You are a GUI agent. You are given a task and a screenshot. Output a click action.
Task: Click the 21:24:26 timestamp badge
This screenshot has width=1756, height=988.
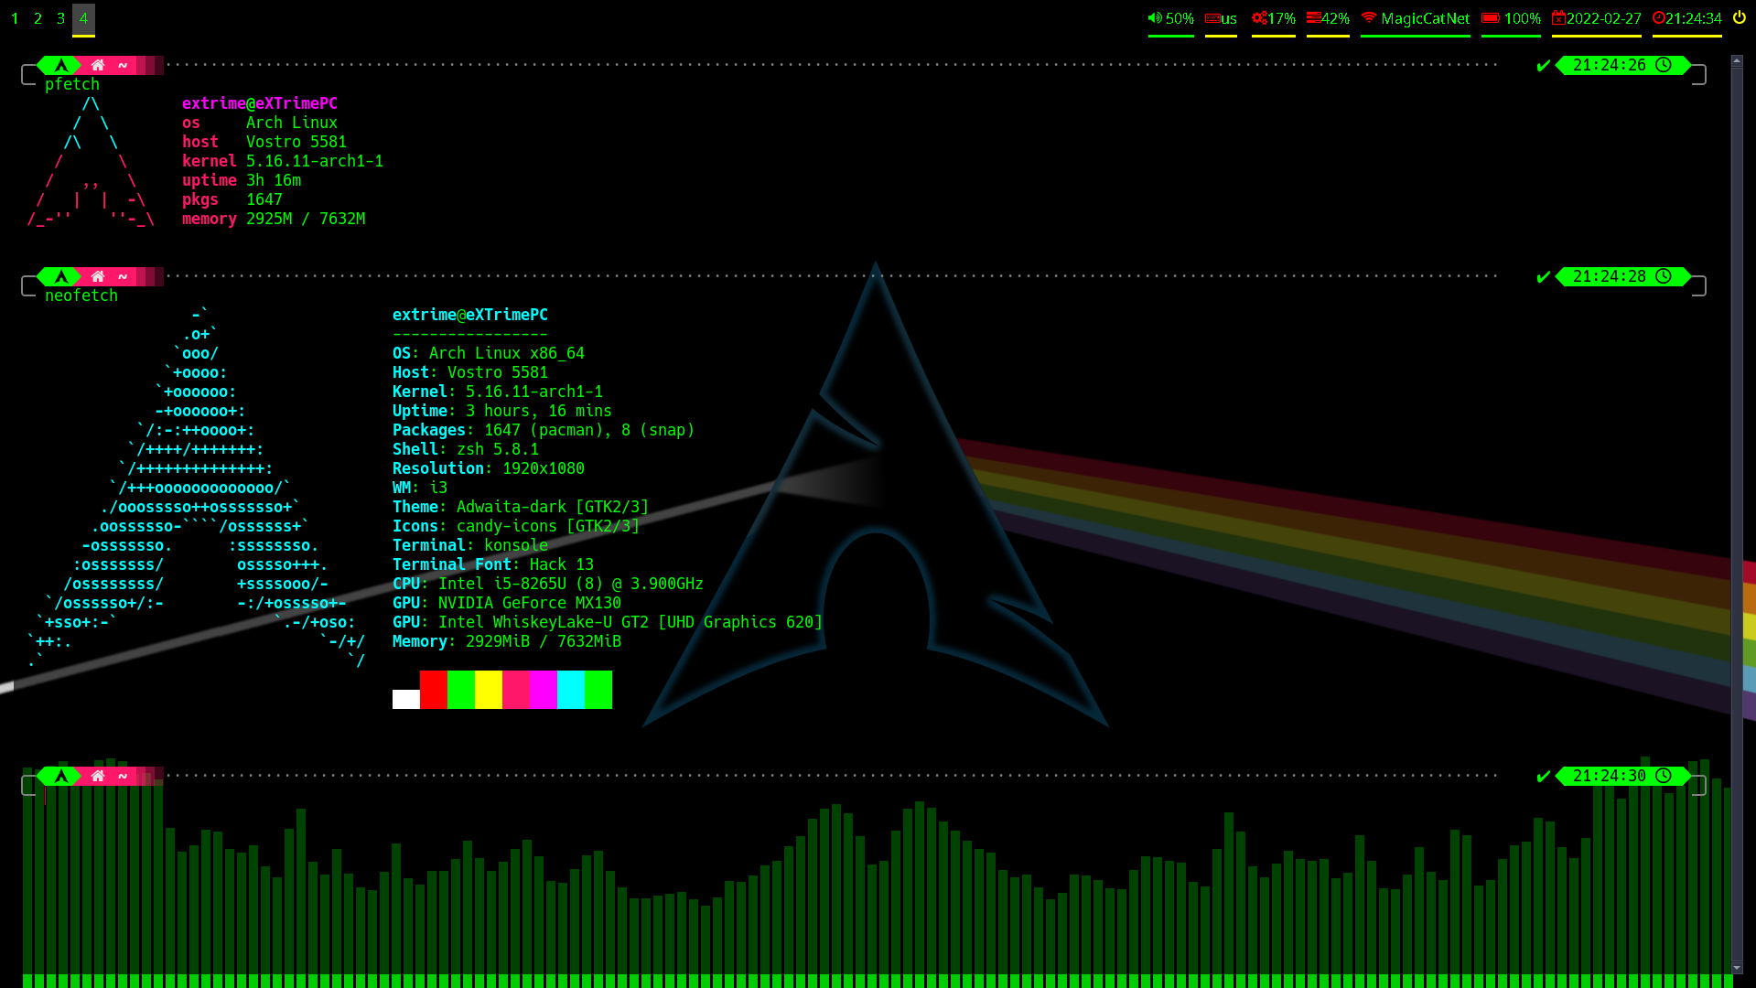tap(1608, 65)
